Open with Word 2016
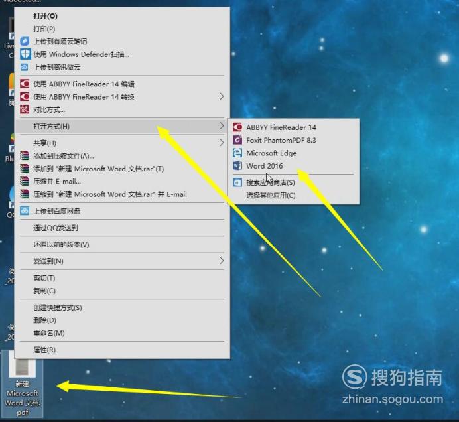Viewport: 459px width, 422px height. [293, 166]
